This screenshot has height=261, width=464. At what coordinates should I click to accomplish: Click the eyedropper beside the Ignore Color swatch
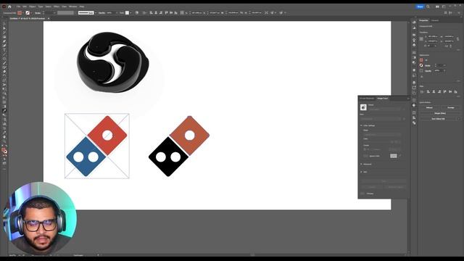[x=399, y=156]
